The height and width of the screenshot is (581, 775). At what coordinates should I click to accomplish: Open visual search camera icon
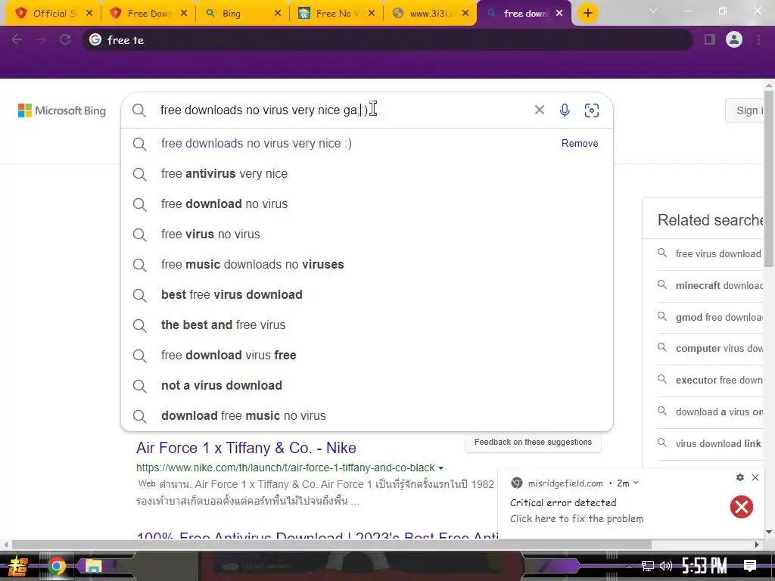click(x=592, y=110)
